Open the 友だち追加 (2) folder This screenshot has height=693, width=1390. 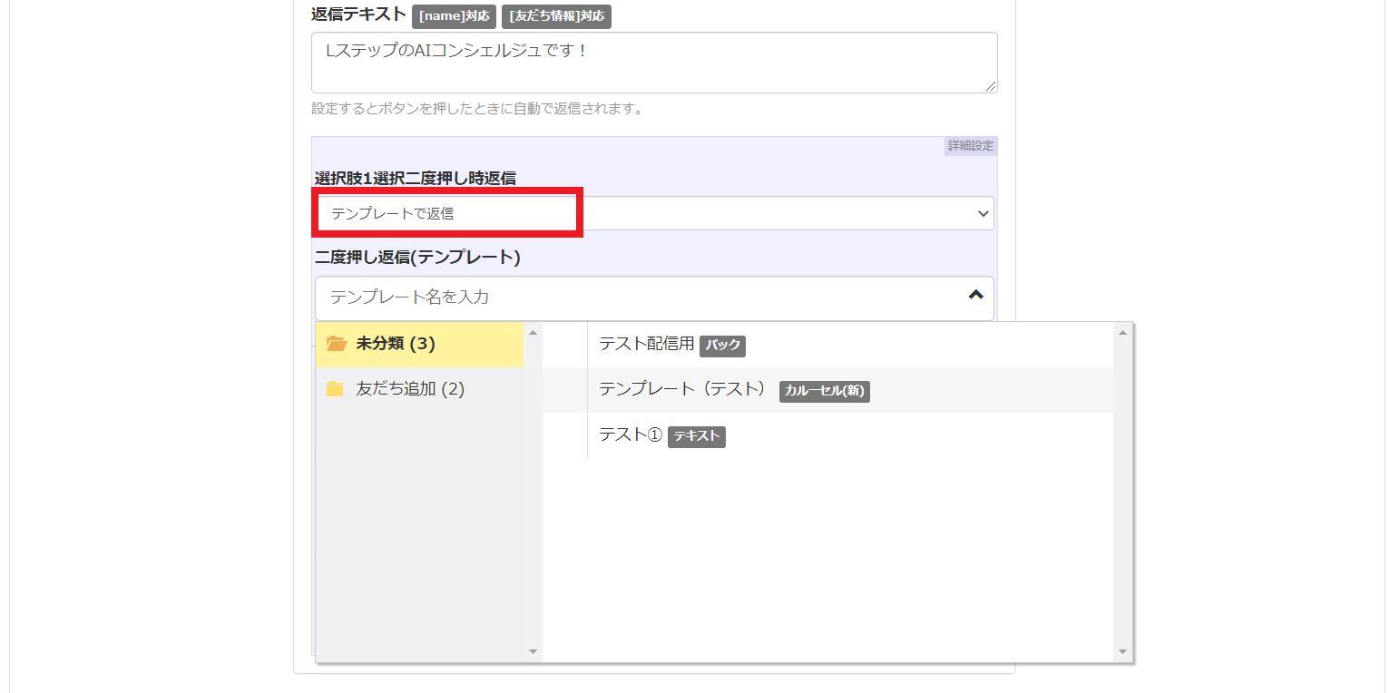click(420, 389)
